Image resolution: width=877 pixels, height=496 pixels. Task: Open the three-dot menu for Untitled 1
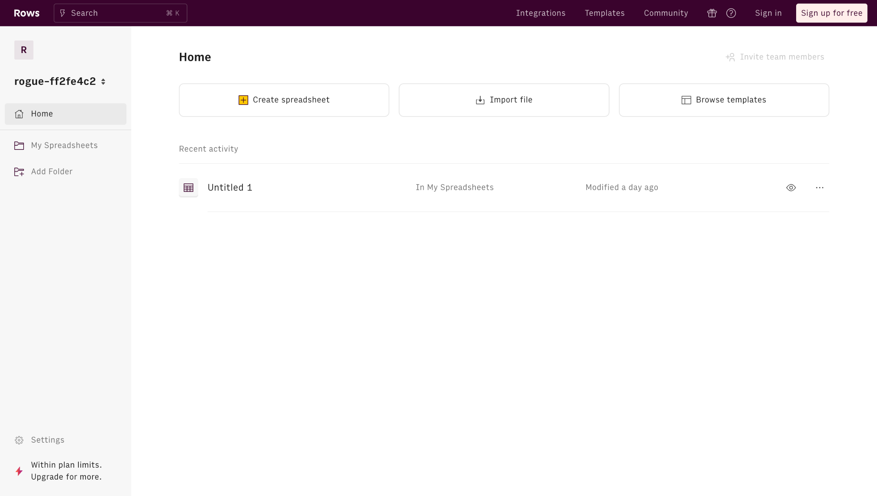[x=819, y=187]
